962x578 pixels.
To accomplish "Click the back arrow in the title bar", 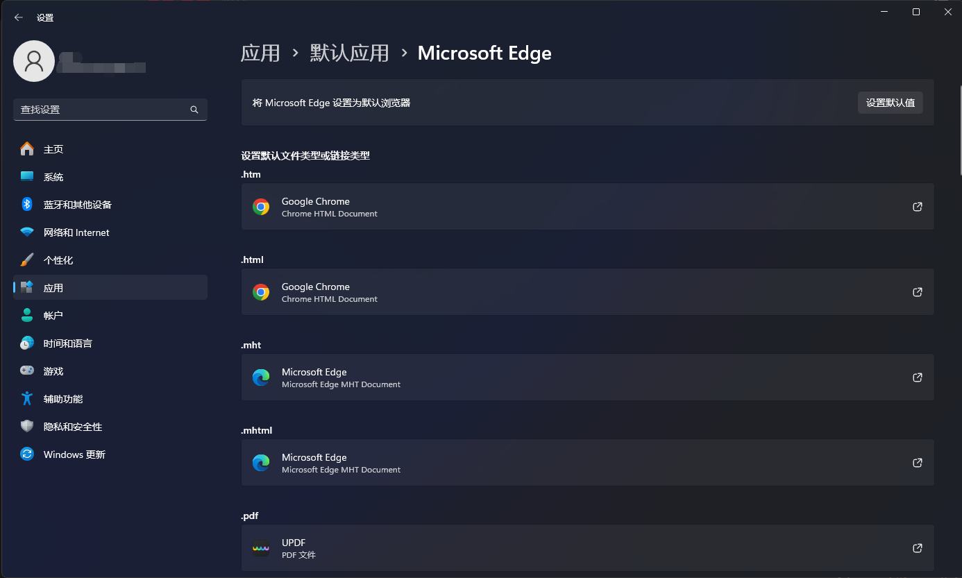I will pyautogui.click(x=19, y=17).
